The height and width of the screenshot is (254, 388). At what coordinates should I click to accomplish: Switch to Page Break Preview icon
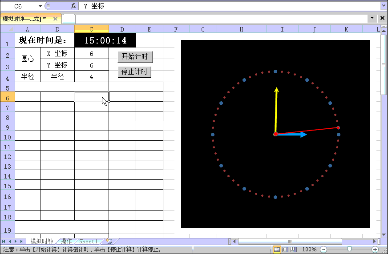coord(294,249)
